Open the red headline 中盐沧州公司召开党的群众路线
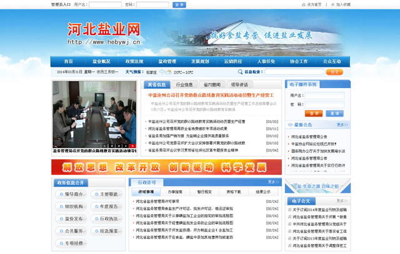Screen dimensions: 400x254 (x=211, y=95)
